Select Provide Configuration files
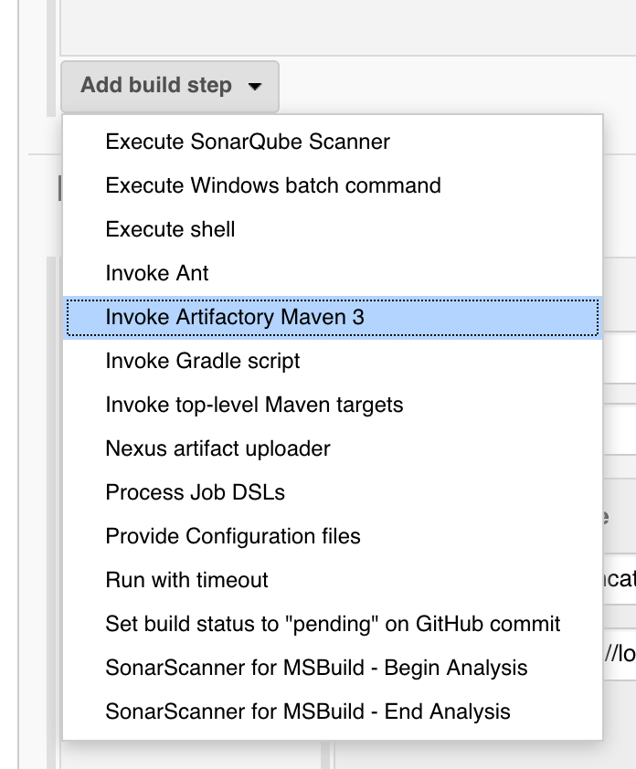The image size is (636, 769). [x=233, y=536]
